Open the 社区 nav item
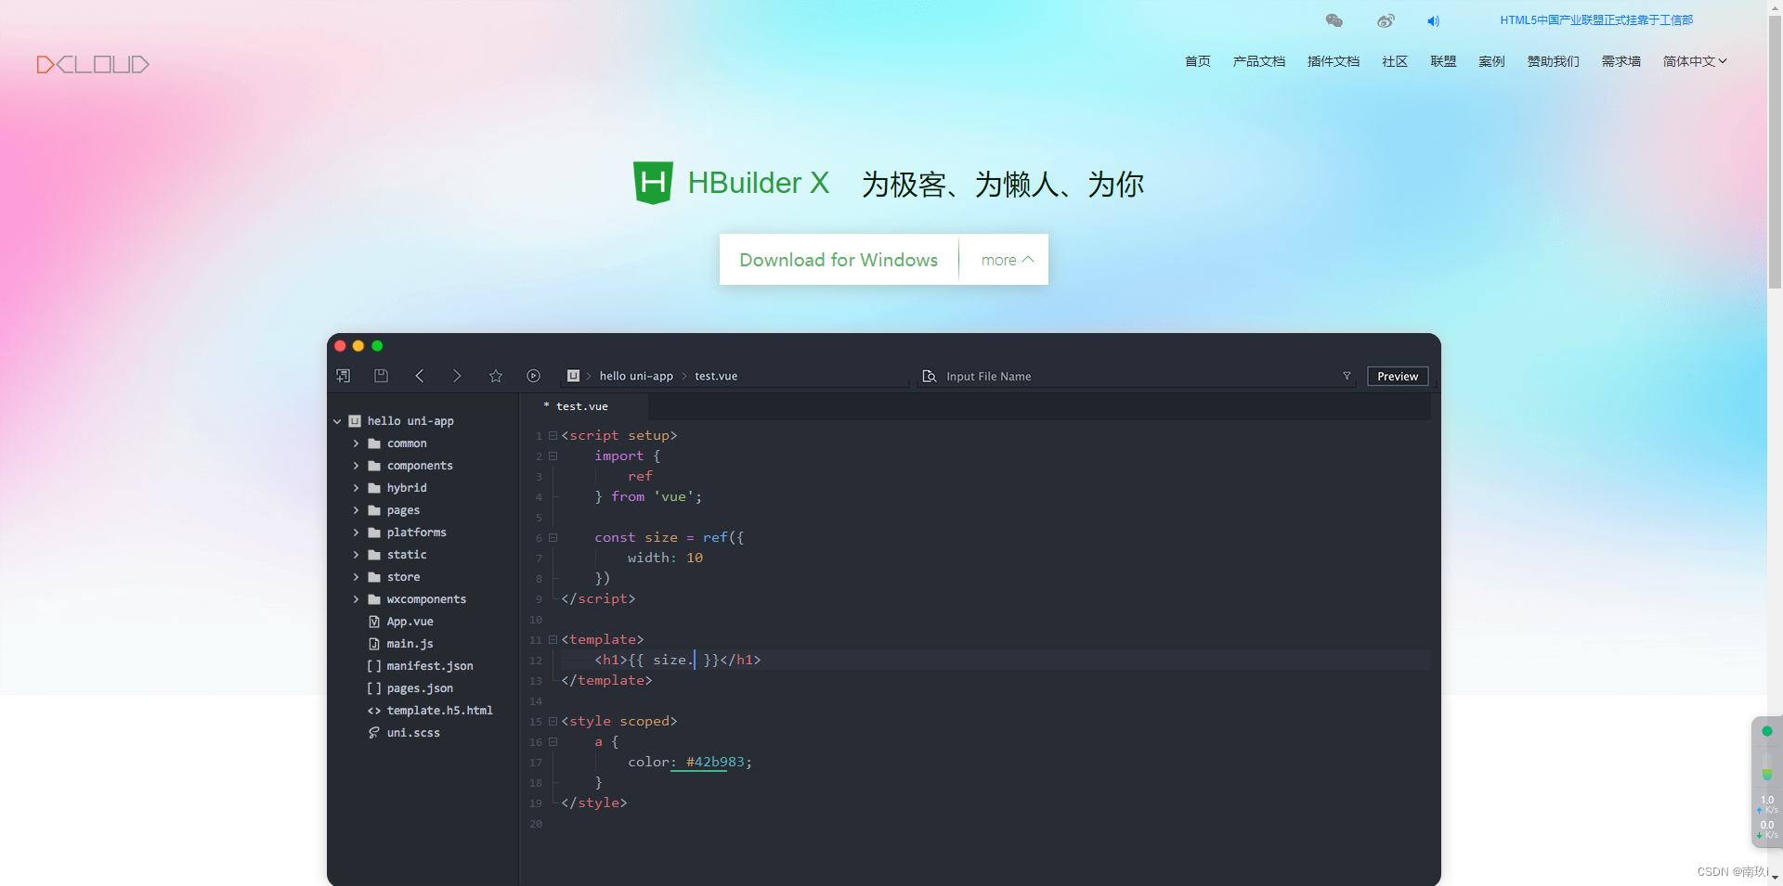 pyautogui.click(x=1395, y=61)
